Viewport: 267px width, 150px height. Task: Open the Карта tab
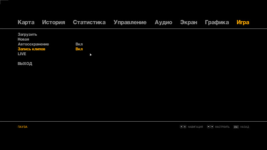click(x=26, y=22)
